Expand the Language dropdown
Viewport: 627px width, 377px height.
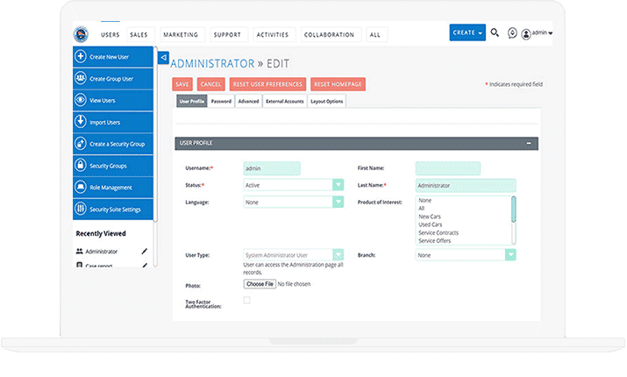pyautogui.click(x=338, y=202)
